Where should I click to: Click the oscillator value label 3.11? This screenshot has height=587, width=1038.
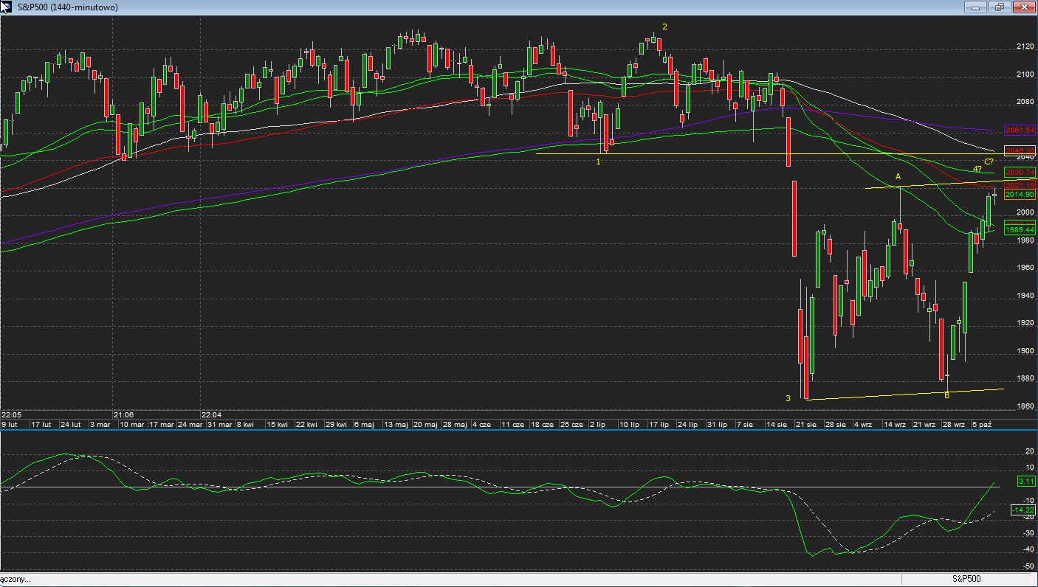click(x=1026, y=481)
